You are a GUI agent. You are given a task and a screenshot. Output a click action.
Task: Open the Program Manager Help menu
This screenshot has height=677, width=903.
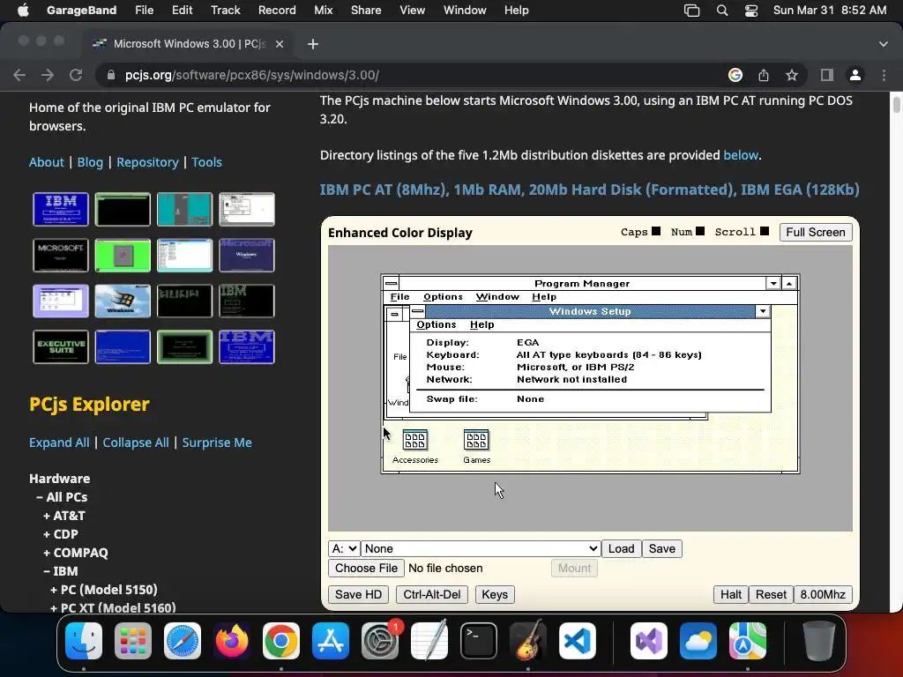point(544,297)
